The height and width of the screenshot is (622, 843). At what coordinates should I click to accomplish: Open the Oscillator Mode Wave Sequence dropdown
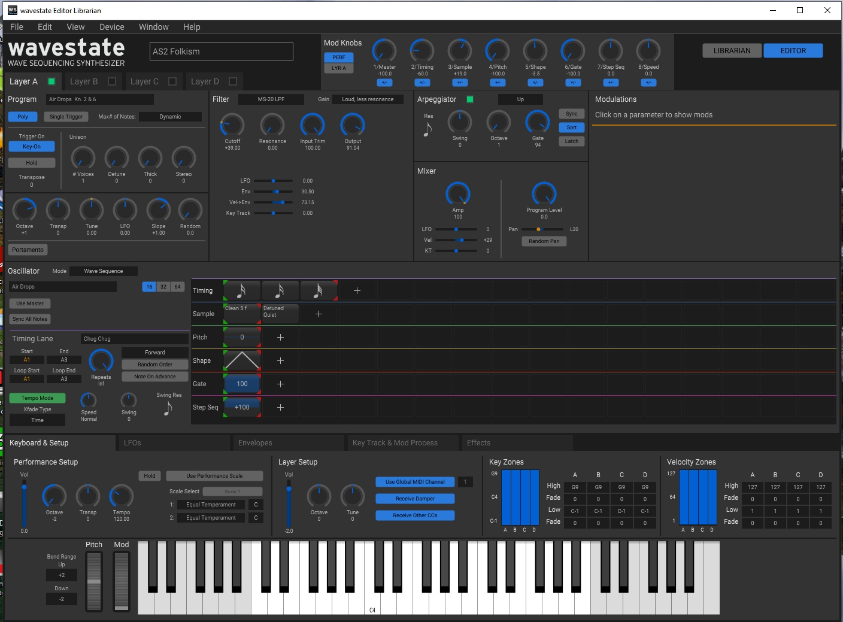pyautogui.click(x=103, y=271)
